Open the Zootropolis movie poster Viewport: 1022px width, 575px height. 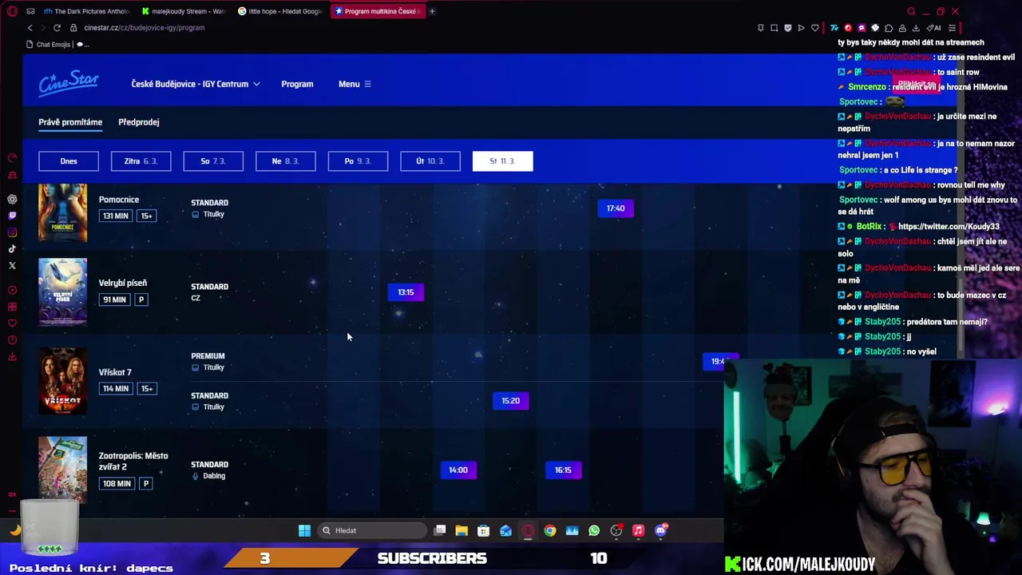coord(62,470)
